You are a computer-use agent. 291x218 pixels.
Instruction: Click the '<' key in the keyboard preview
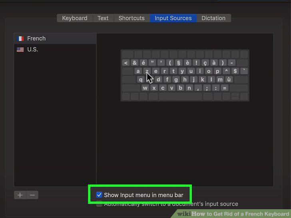point(126,63)
